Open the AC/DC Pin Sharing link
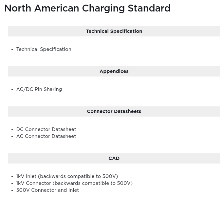The height and width of the screenshot is (199, 222). tap(39, 89)
